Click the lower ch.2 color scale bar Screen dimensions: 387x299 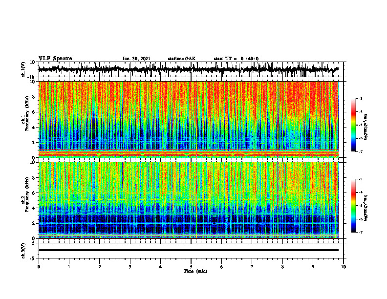point(353,206)
